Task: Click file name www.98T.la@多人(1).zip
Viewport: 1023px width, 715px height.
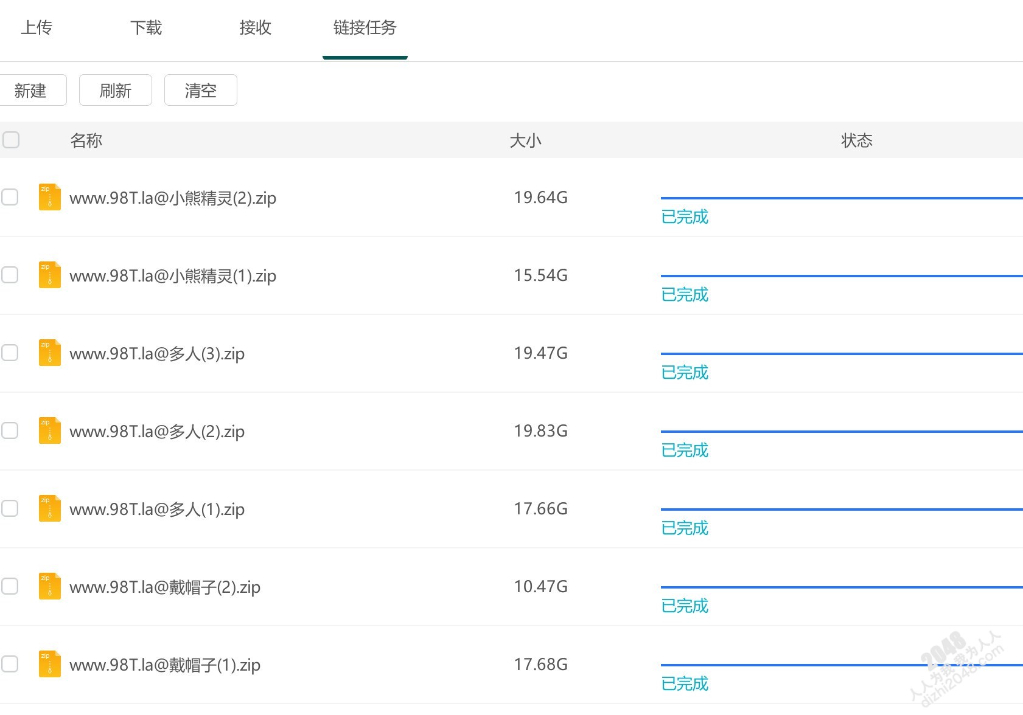Action: coord(157,509)
